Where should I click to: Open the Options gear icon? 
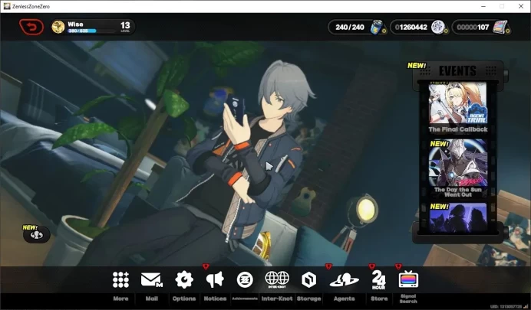coord(184,279)
